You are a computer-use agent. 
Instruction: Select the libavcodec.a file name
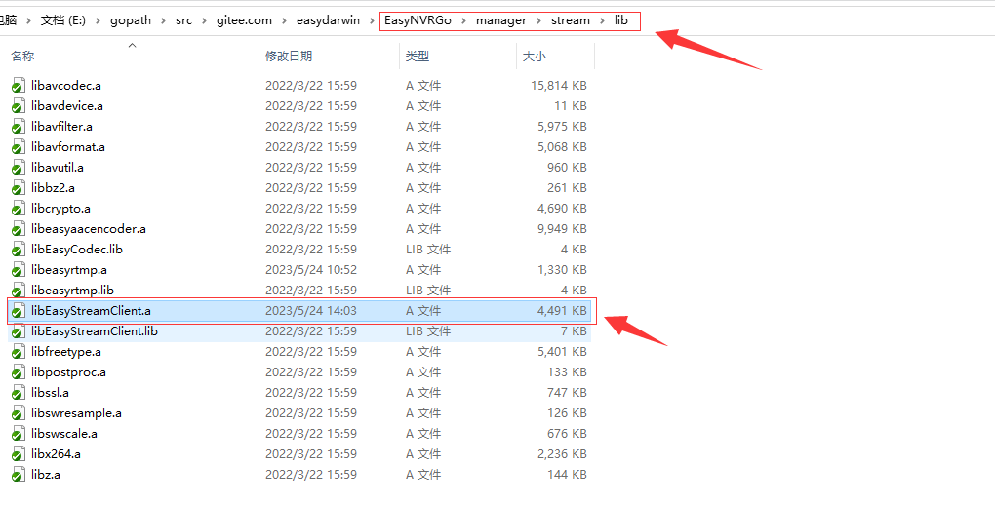[x=66, y=86]
